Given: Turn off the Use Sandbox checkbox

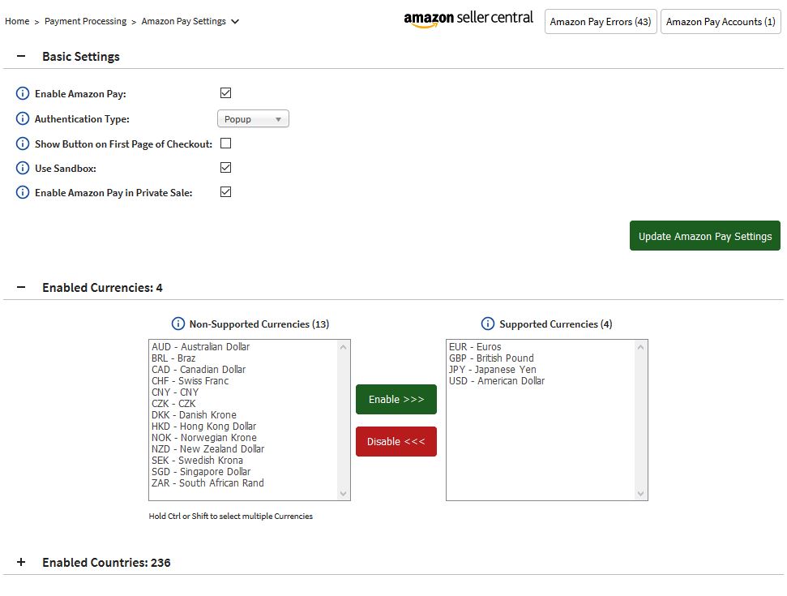Looking at the screenshot, I should (225, 168).
